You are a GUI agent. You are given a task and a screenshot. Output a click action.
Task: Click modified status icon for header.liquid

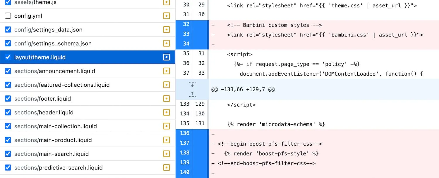[167, 112]
